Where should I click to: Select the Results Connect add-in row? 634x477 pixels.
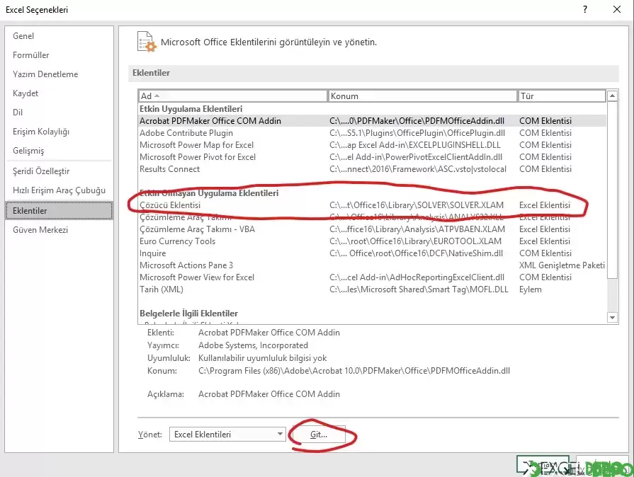click(x=372, y=169)
